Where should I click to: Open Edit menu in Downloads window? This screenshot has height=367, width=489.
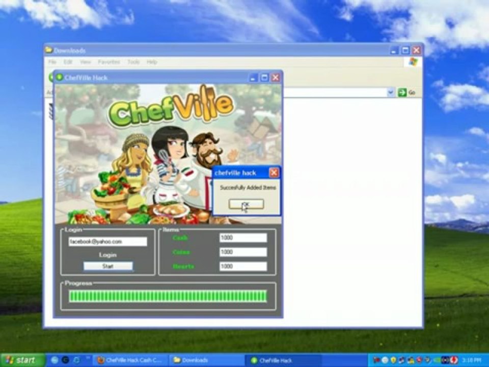pyautogui.click(x=68, y=62)
